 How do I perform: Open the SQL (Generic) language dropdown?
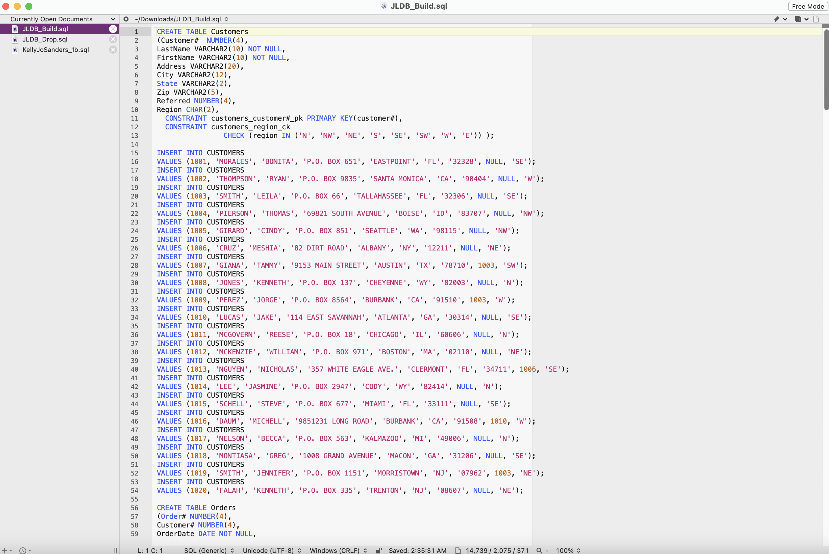[x=208, y=550]
